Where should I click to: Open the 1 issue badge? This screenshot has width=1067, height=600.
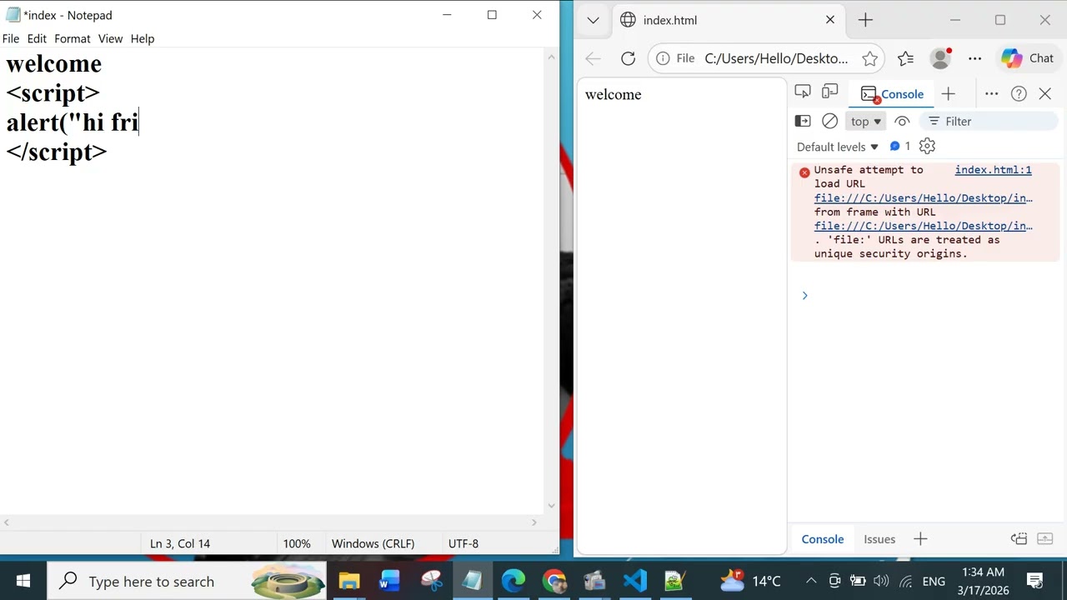tap(900, 146)
